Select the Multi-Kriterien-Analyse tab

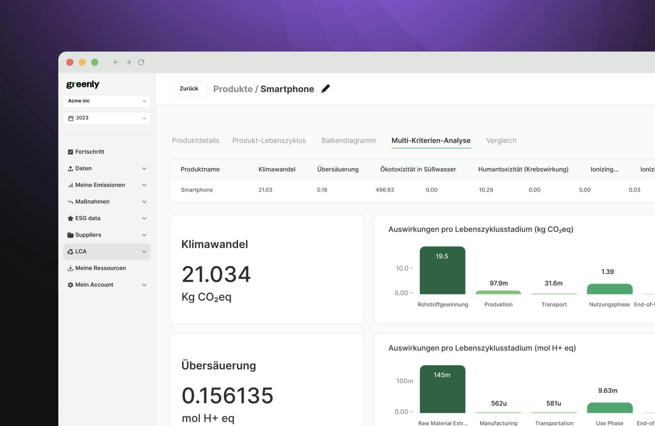pyautogui.click(x=431, y=141)
